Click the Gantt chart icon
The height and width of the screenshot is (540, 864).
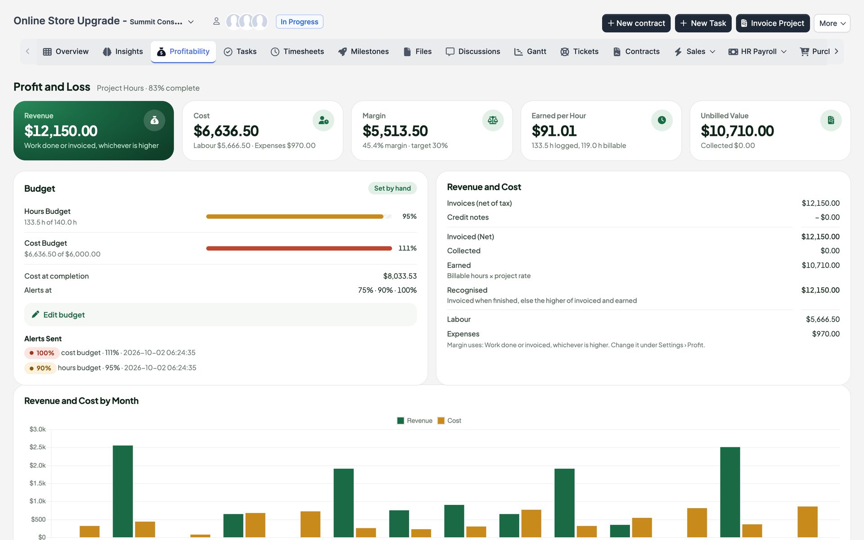[518, 52]
